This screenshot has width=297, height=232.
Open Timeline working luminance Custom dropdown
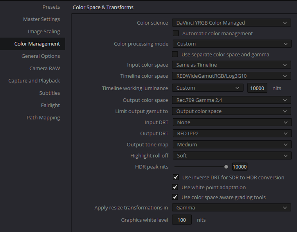click(208, 88)
